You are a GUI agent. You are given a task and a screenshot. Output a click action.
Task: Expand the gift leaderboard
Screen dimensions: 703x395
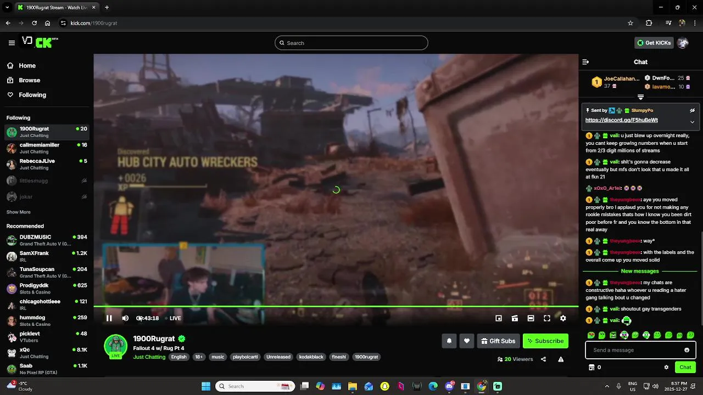coord(640,97)
